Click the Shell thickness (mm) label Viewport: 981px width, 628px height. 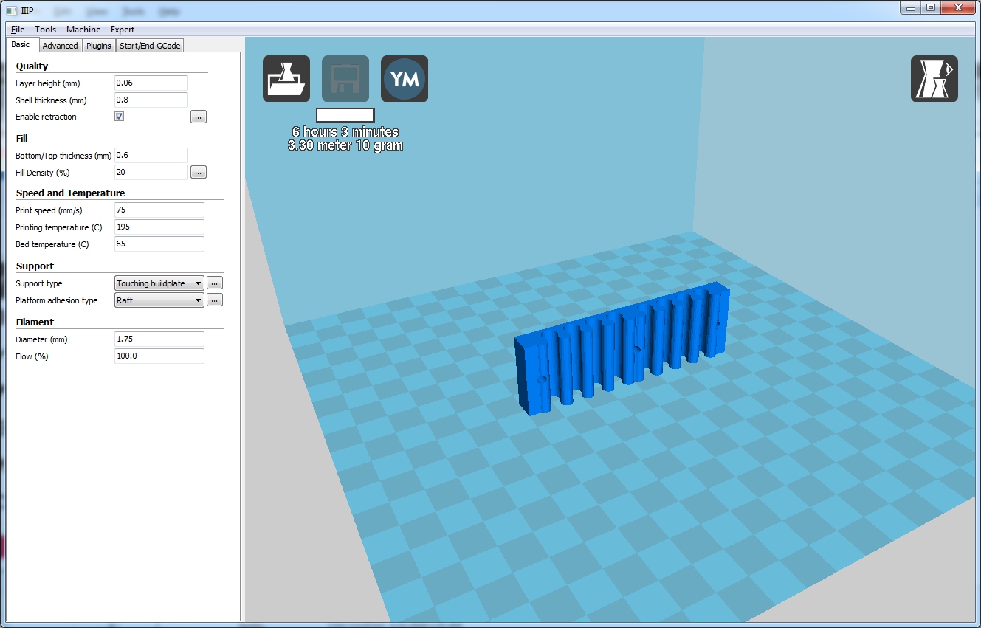(x=51, y=100)
